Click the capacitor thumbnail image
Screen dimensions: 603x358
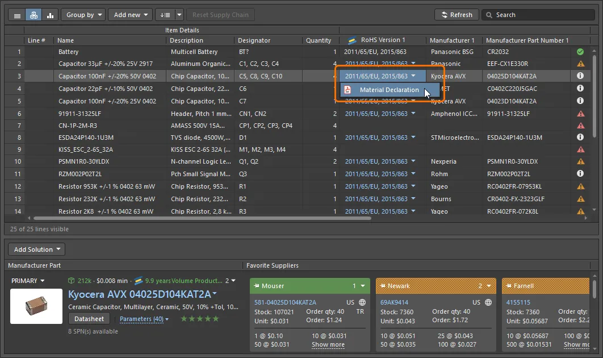click(36, 306)
